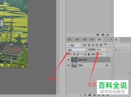The height and width of the screenshot is (97, 131).
Task: Filter layers by shape layer icon
Action: [97, 45]
